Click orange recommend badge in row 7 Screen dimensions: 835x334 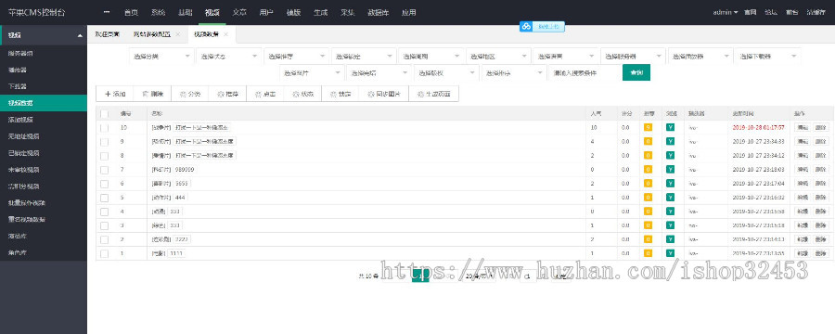pos(648,170)
